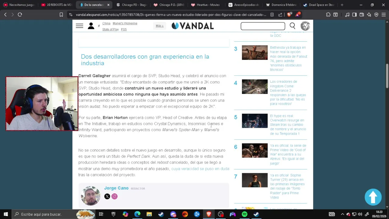Click the Windows taskbar search box

coord(54,214)
